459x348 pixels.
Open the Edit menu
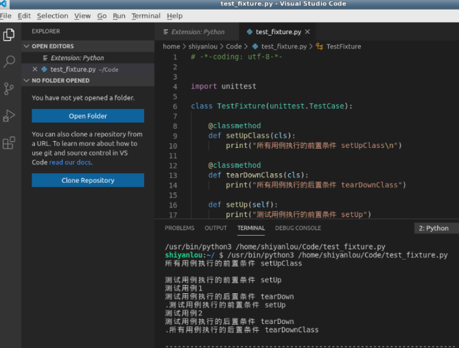24,16
